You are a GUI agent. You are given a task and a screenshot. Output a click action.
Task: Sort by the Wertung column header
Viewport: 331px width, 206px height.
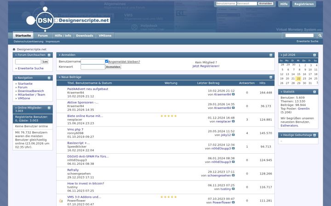pos(171,83)
